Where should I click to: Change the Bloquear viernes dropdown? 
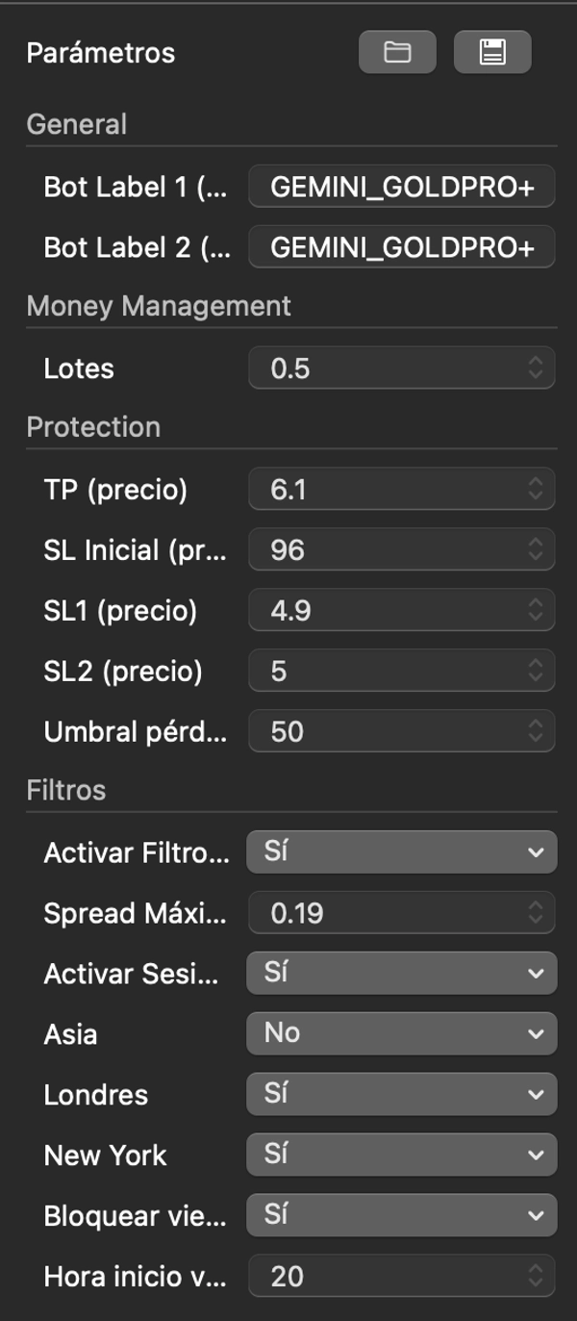tap(401, 1216)
